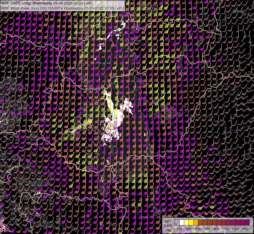
Task: Select the pale yellow swatch in the CAPE legend
Action: (187, 222)
